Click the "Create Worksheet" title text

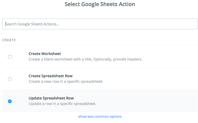click(x=45, y=54)
